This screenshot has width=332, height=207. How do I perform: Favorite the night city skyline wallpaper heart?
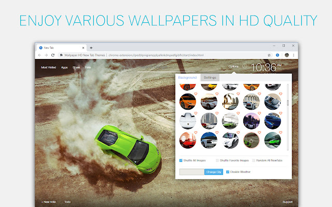tap(259, 113)
